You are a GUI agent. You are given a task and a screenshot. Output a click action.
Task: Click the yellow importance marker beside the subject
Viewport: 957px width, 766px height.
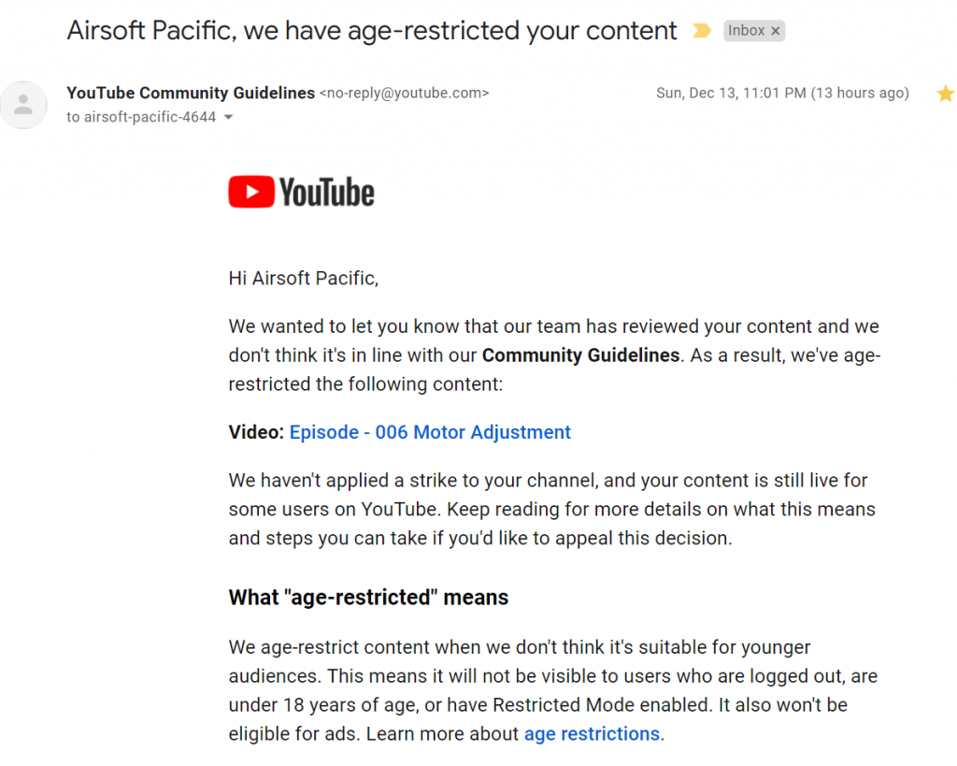point(702,31)
